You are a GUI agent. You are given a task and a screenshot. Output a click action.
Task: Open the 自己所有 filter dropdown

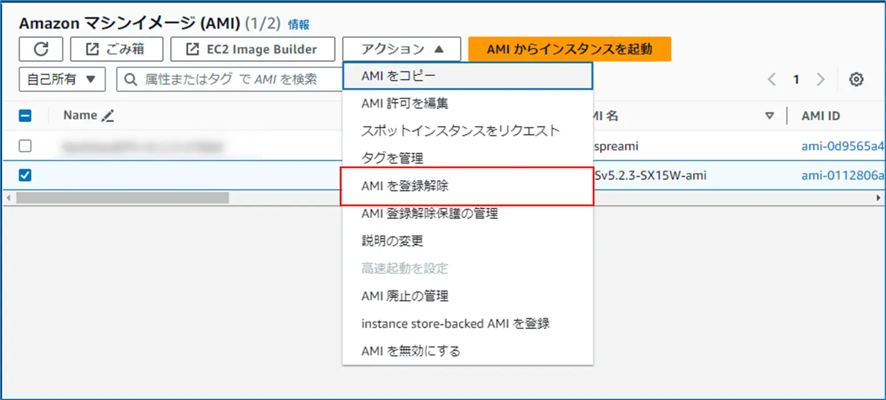(x=62, y=79)
